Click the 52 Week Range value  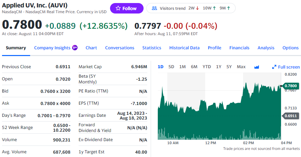pos(62,128)
